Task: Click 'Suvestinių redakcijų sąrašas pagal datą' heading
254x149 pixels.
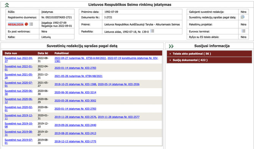Action: tap(82, 46)
